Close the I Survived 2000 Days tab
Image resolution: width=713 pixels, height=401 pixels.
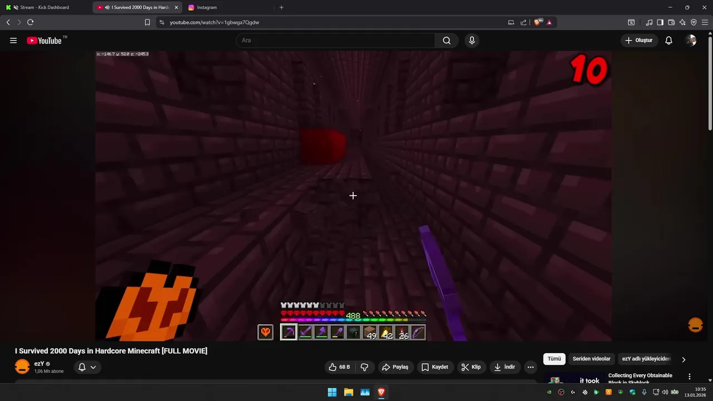click(x=176, y=7)
